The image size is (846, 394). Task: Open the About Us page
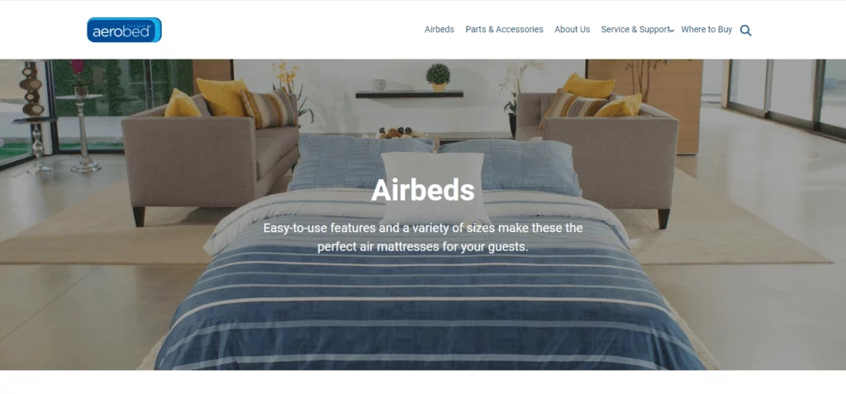[573, 30]
